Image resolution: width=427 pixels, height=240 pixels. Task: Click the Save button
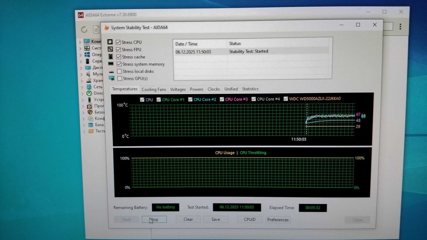point(216,220)
